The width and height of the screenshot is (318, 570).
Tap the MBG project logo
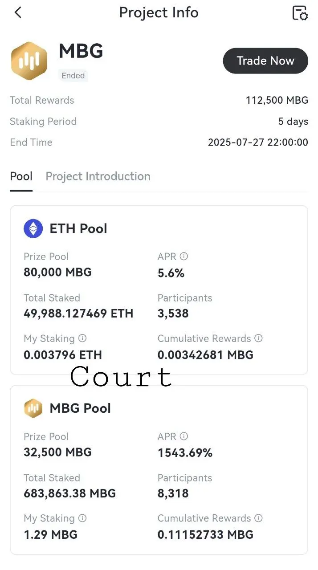29,61
